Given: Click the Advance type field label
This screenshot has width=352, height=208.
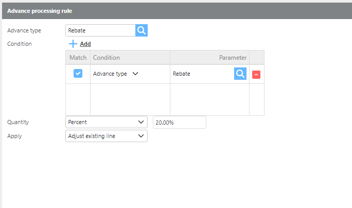Looking at the screenshot, I should click(x=24, y=30).
